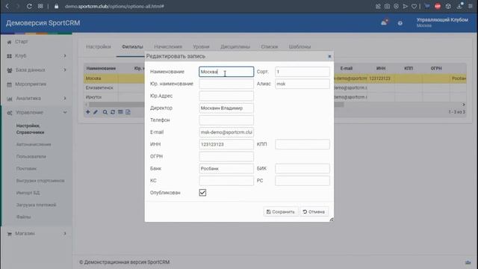Open browser speed dial grid icon
478x269 pixels.
coord(40,6)
